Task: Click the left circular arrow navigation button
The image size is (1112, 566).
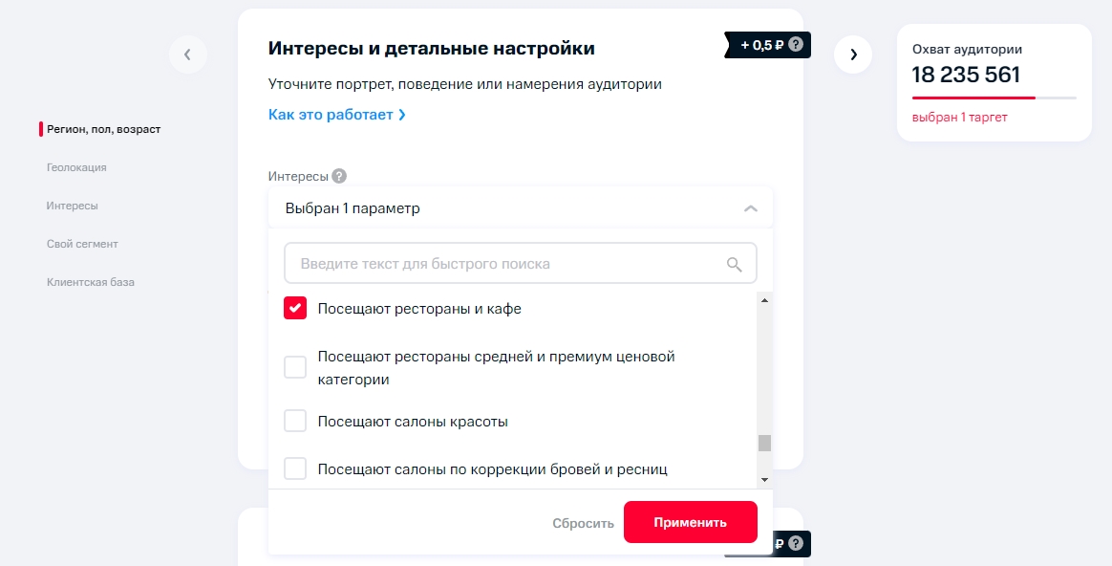Action: tap(188, 54)
